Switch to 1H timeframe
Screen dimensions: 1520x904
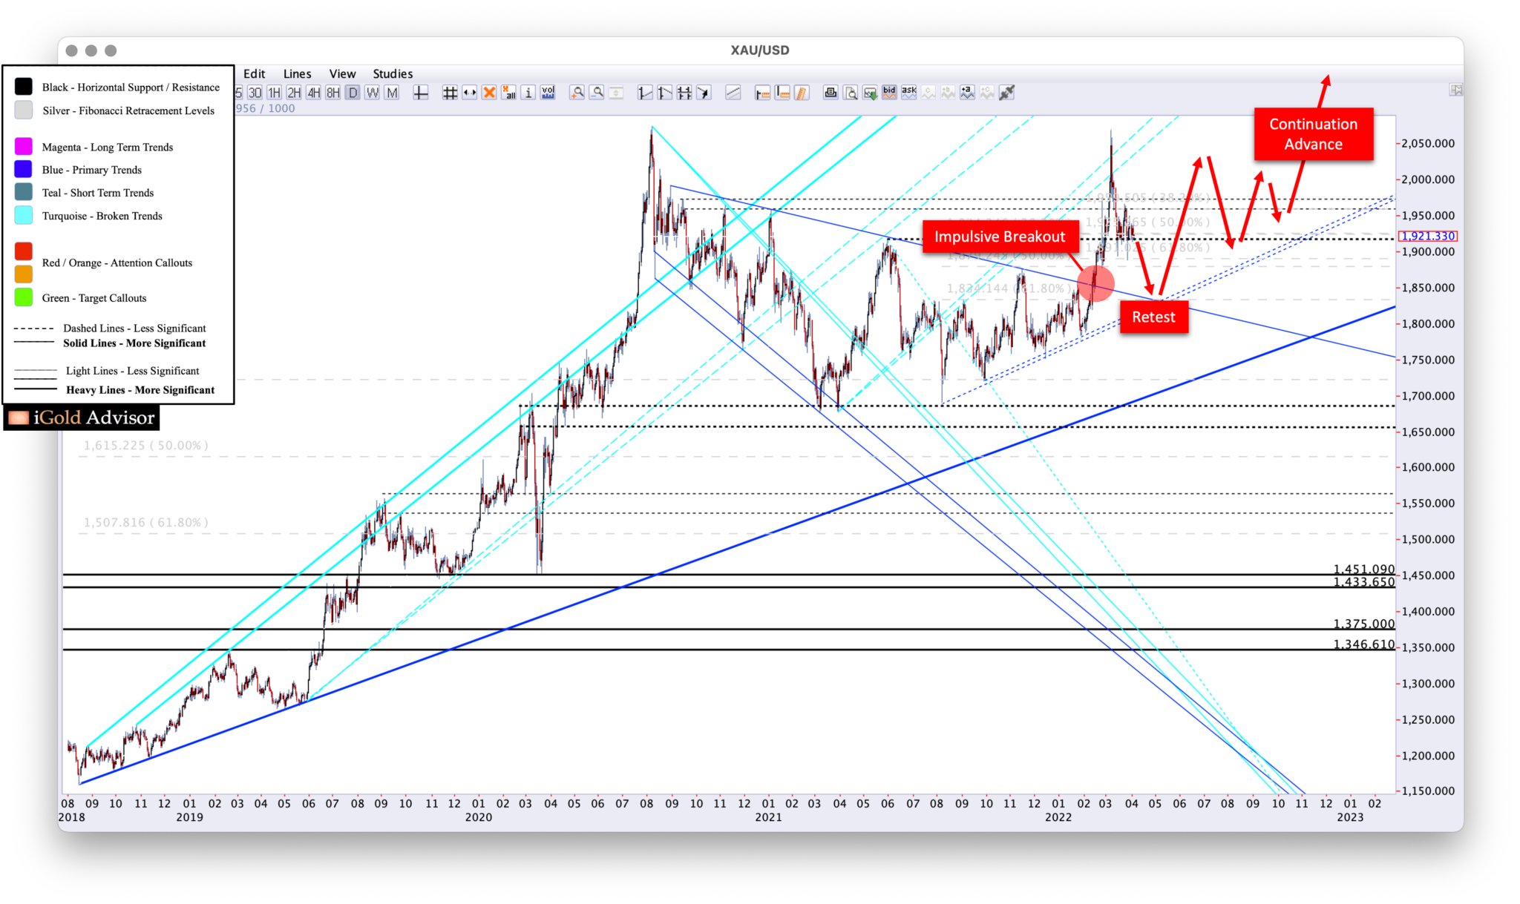click(x=274, y=93)
